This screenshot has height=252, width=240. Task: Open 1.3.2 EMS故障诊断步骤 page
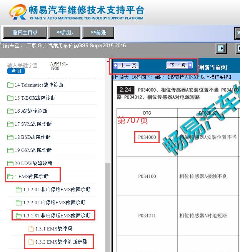tap(62, 242)
